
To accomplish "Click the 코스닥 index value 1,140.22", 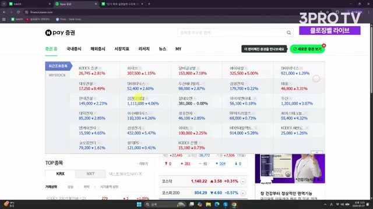I will tap(199, 181).
